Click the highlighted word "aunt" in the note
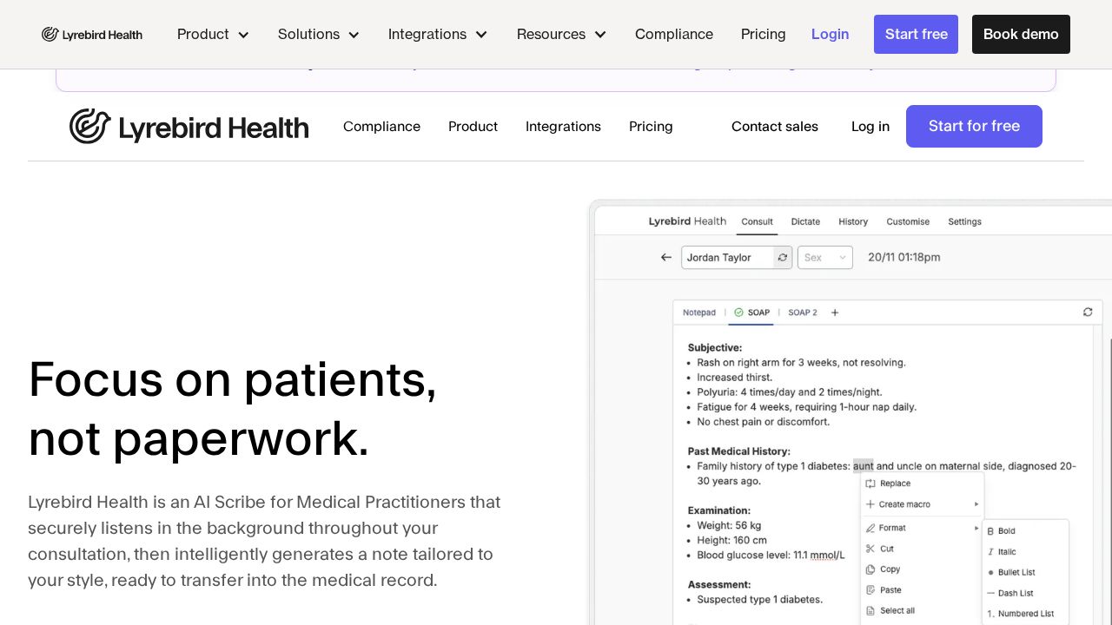 863,466
